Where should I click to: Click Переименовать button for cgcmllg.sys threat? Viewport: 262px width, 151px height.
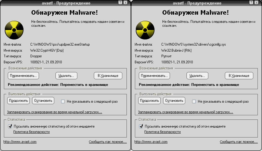tap(154, 76)
